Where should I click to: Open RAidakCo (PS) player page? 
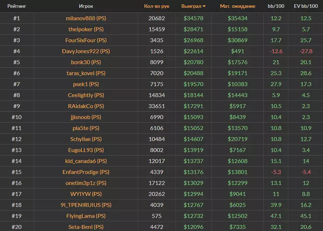click(86, 107)
